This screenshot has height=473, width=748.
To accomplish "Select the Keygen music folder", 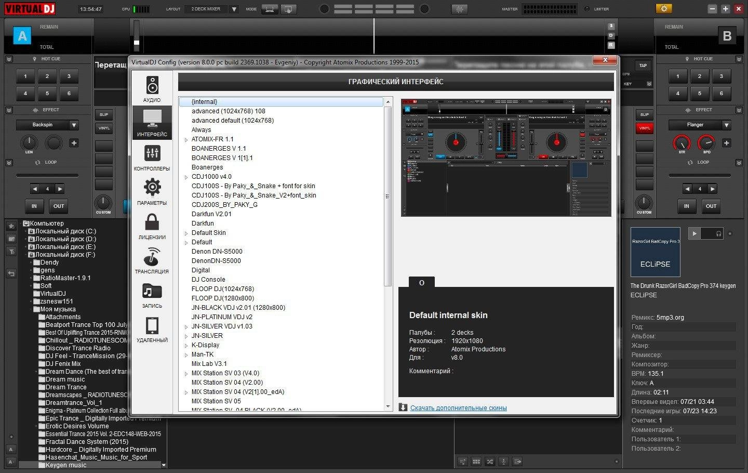I will pos(66,465).
